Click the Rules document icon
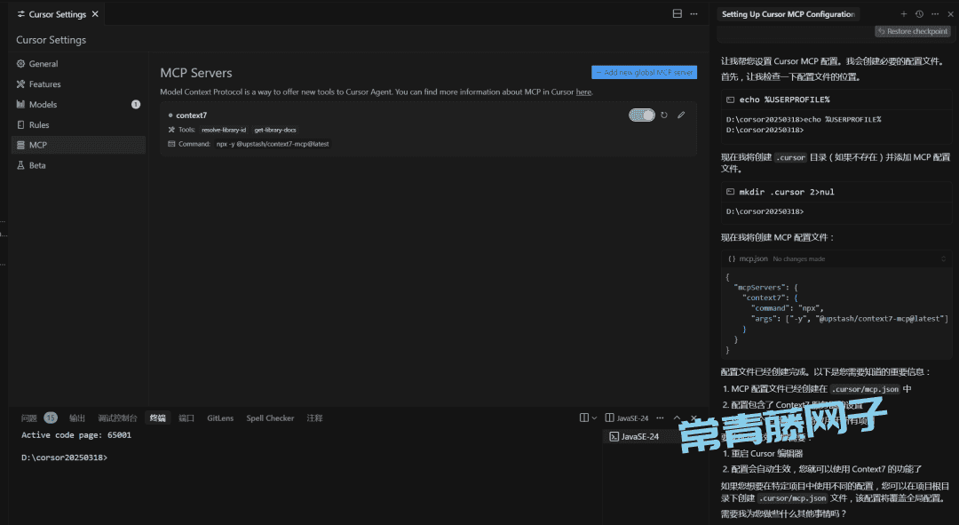This screenshot has width=959, height=525. (x=20, y=125)
